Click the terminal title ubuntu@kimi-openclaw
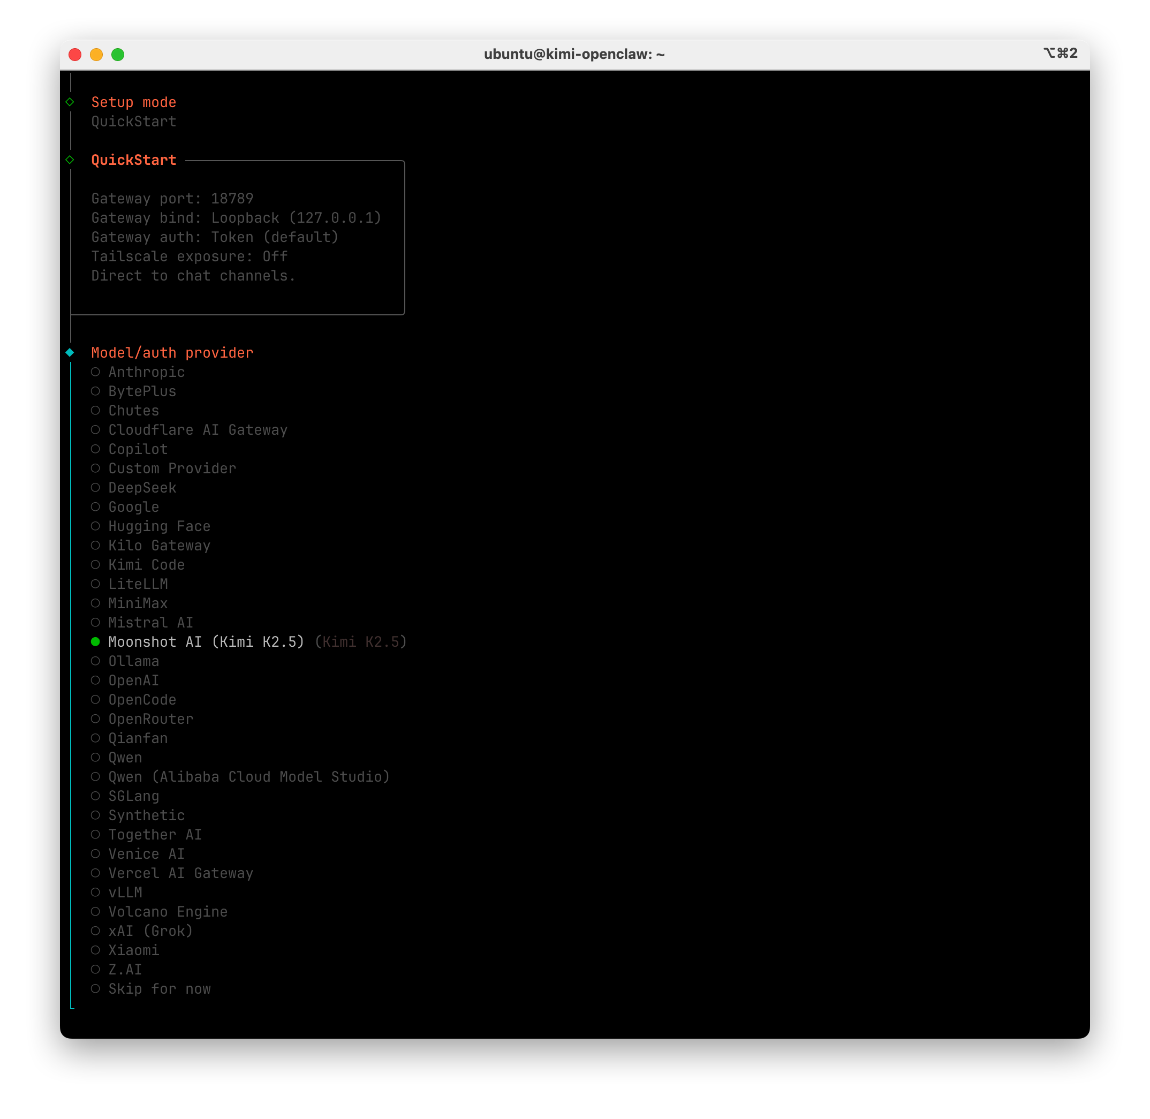 (574, 54)
